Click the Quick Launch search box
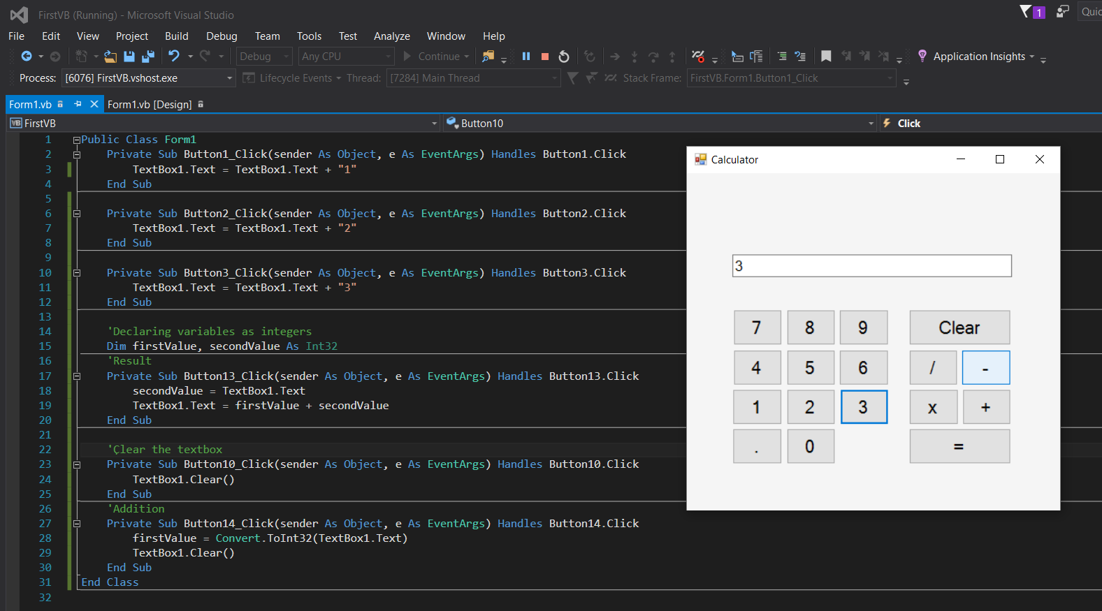 pyautogui.click(x=1090, y=11)
